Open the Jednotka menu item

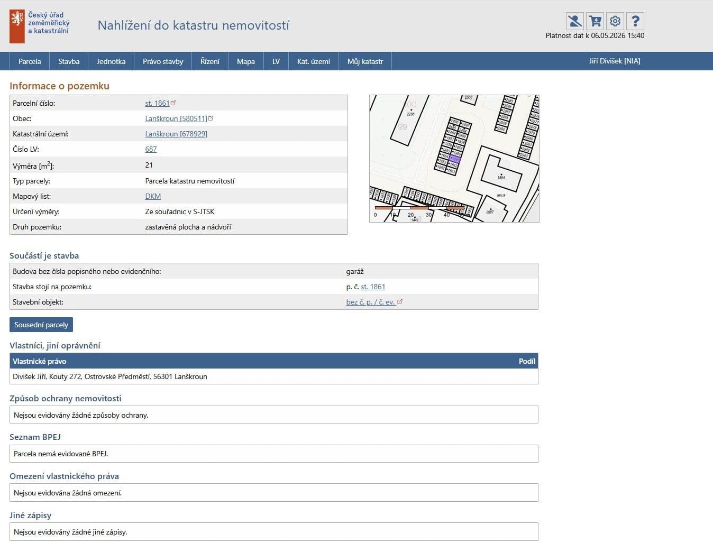(111, 61)
